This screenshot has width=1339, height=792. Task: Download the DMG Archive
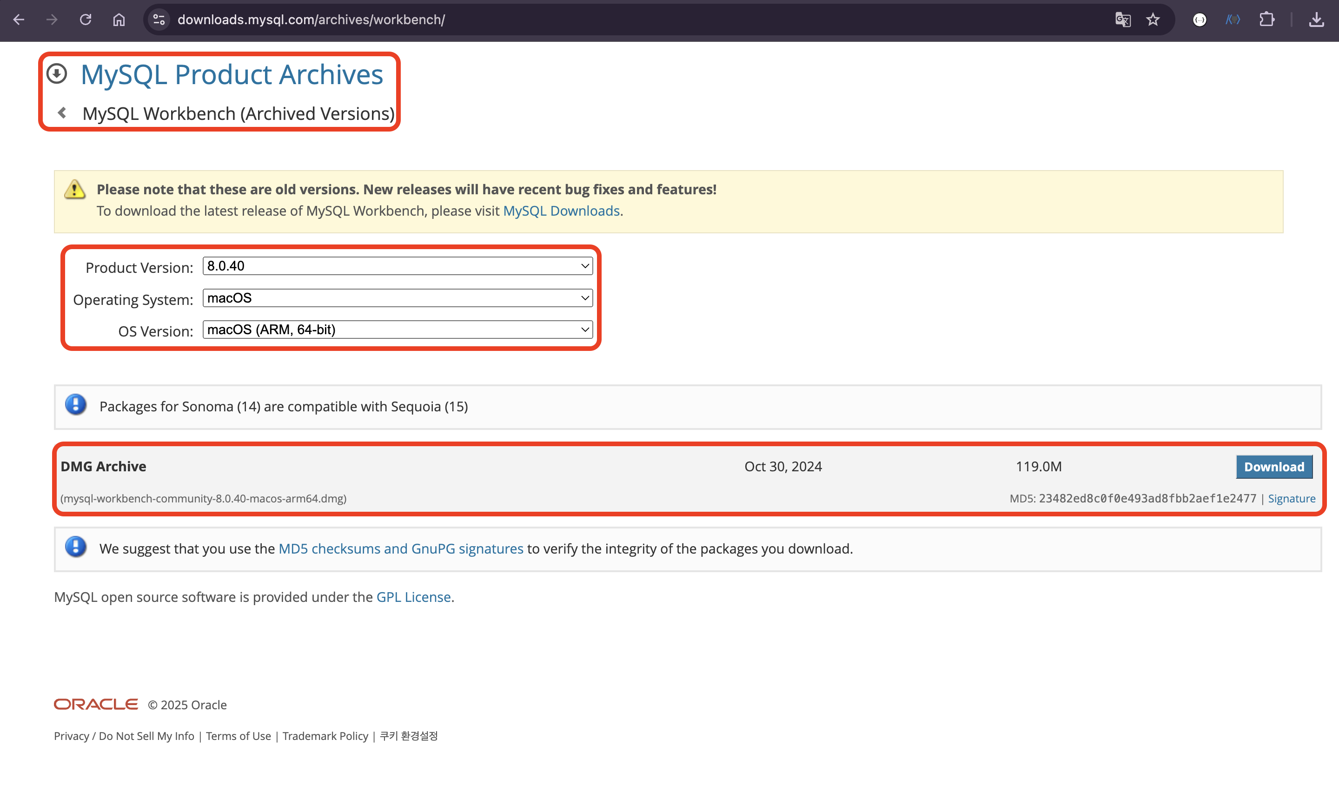(x=1273, y=467)
